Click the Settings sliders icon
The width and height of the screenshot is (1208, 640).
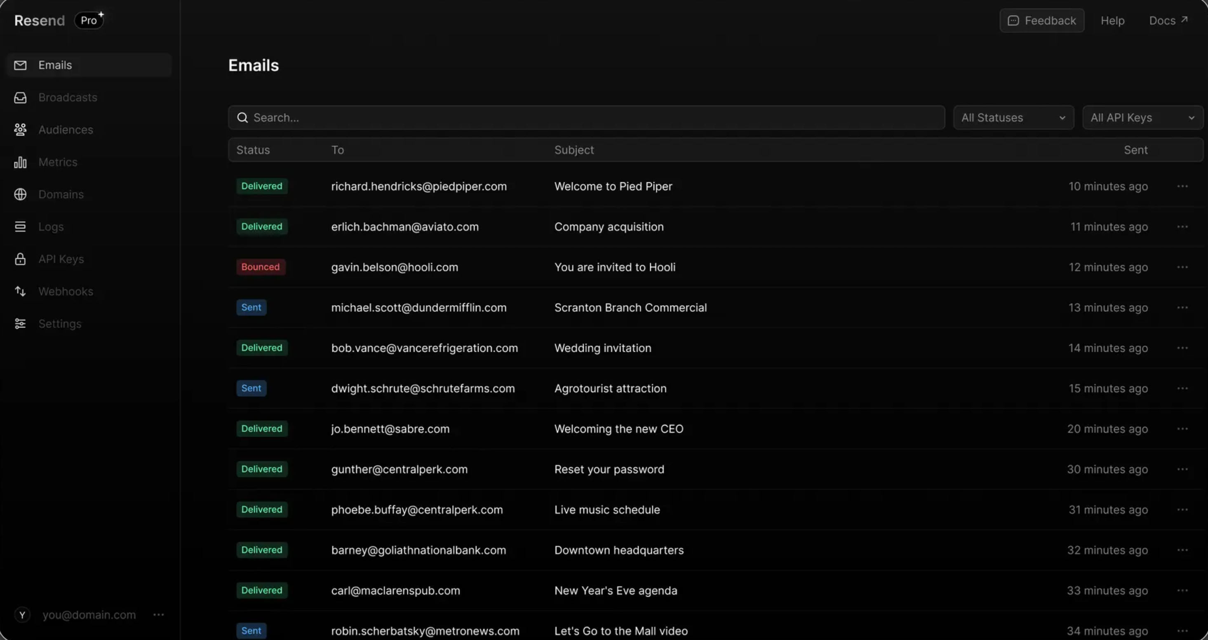click(20, 324)
